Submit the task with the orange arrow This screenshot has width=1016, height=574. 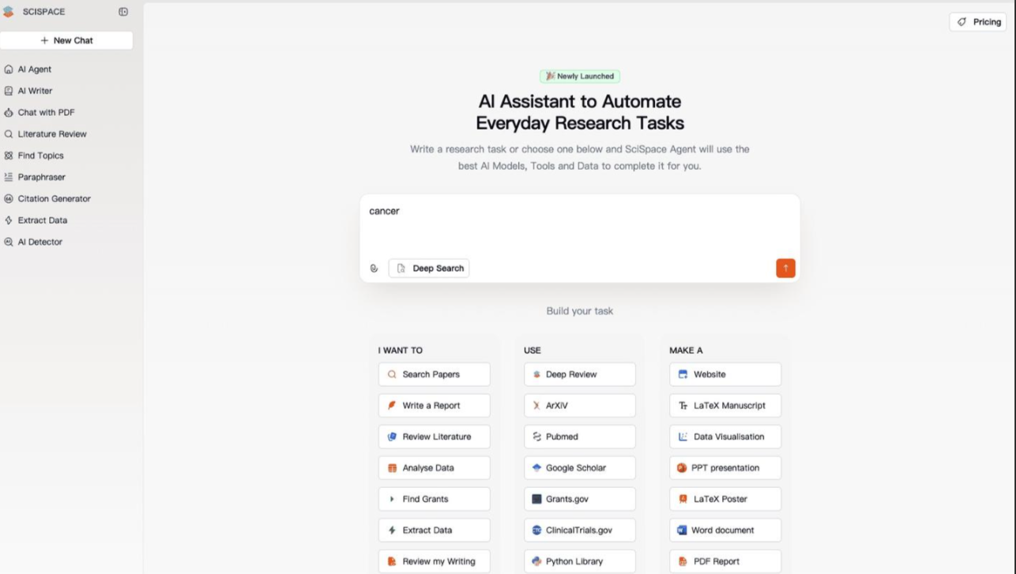pyautogui.click(x=785, y=268)
